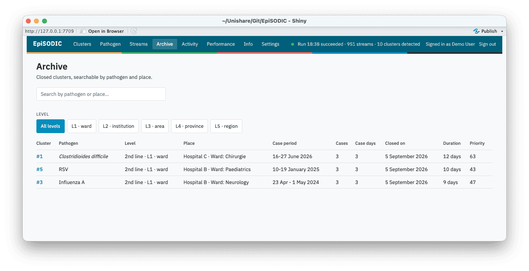The height and width of the screenshot is (271, 529).
Task: Click the Duration column header
Action: (452, 143)
